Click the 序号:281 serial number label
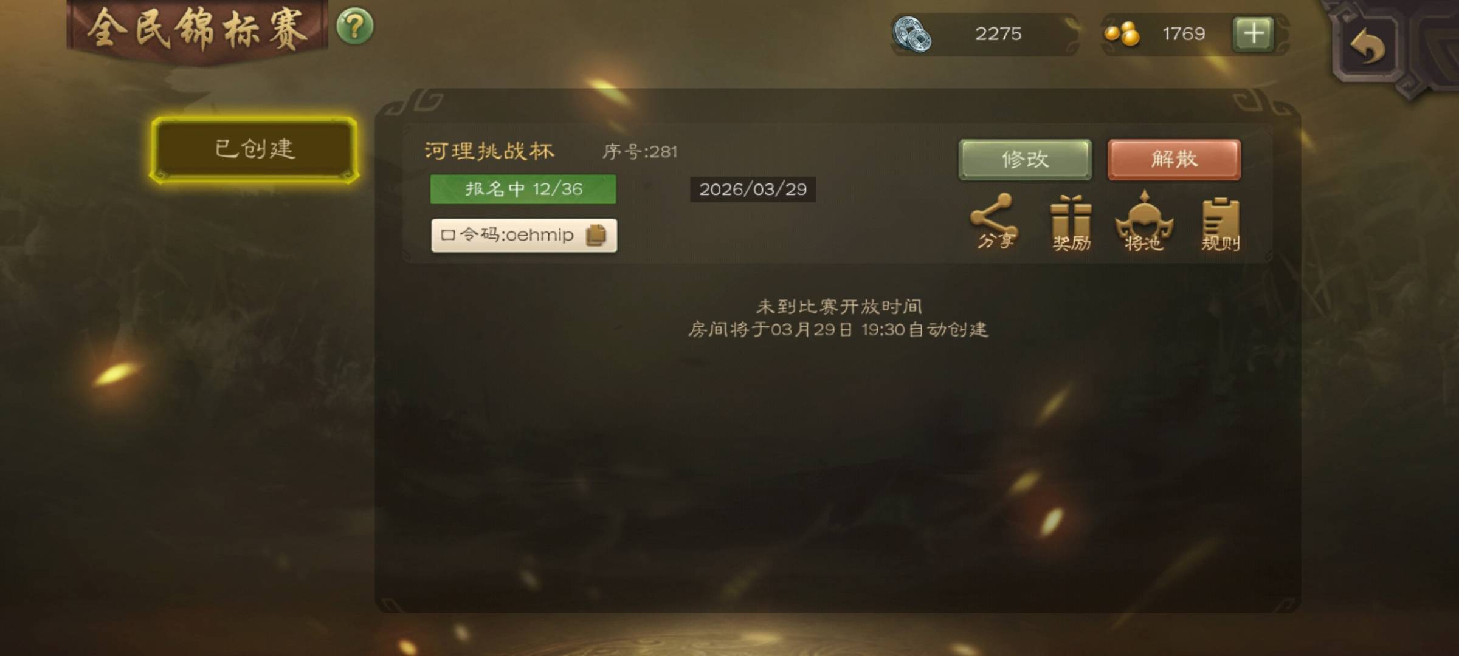Screen dimensions: 1459x656 [640, 151]
